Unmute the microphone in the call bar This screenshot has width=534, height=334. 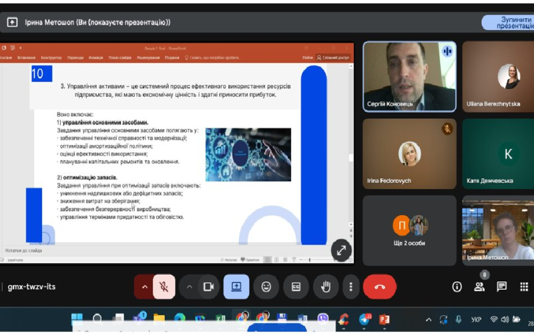click(163, 287)
